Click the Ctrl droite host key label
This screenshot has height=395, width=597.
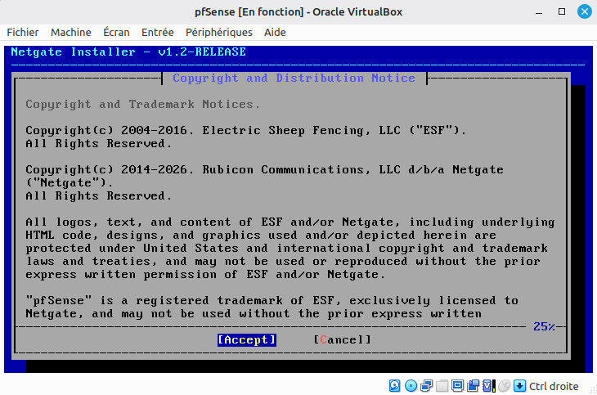(x=554, y=386)
